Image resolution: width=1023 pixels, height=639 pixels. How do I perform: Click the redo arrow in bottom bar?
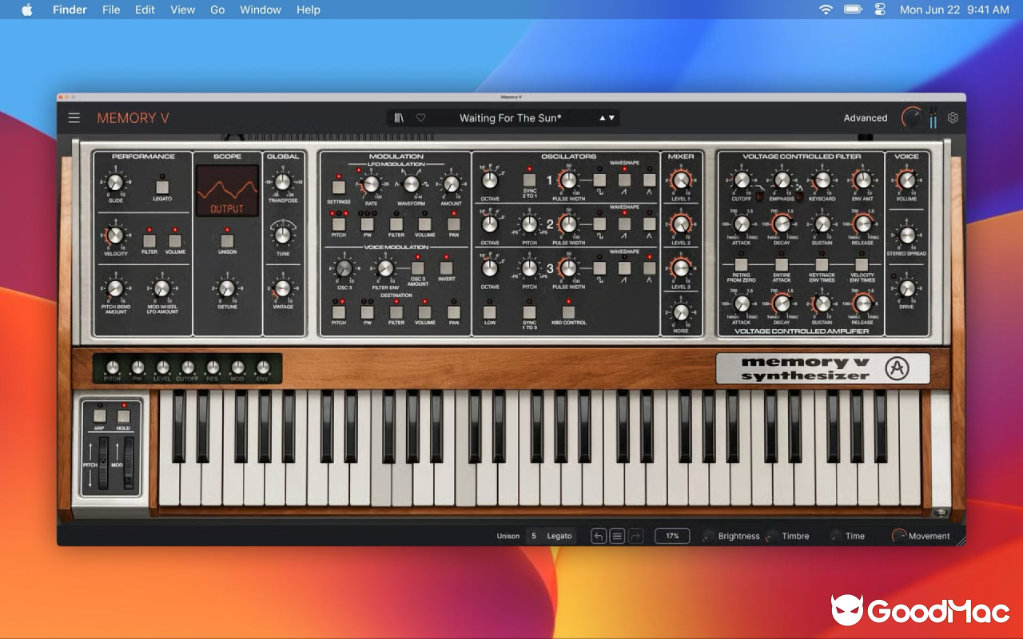point(635,536)
